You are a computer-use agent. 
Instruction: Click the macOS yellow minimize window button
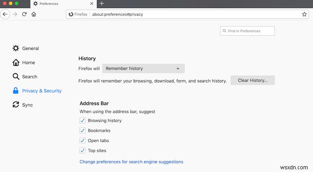[x=11, y=4]
